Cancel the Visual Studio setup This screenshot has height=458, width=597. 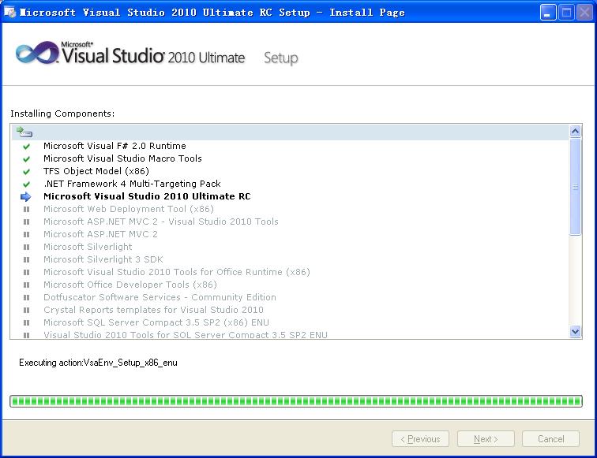[551, 439]
